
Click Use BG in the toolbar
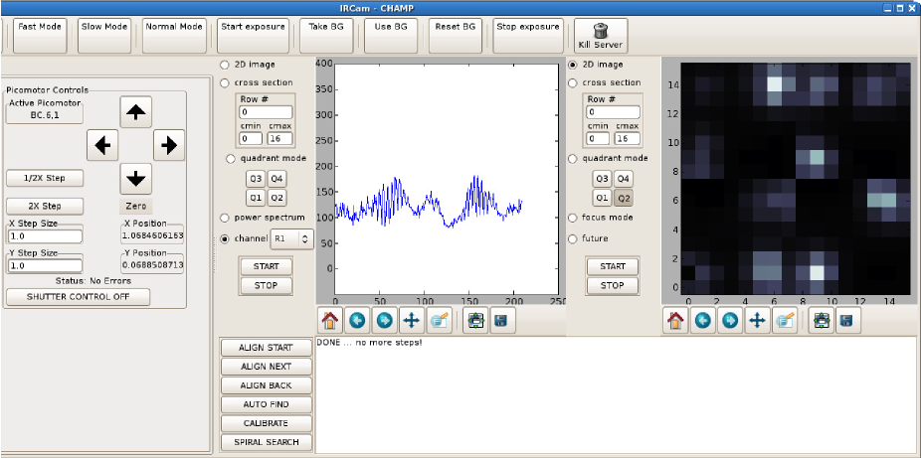click(x=391, y=36)
